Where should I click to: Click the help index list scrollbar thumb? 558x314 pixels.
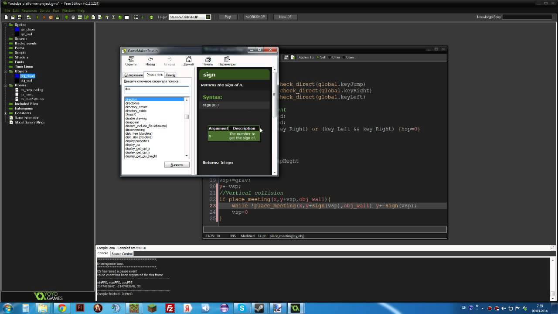(x=187, y=116)
